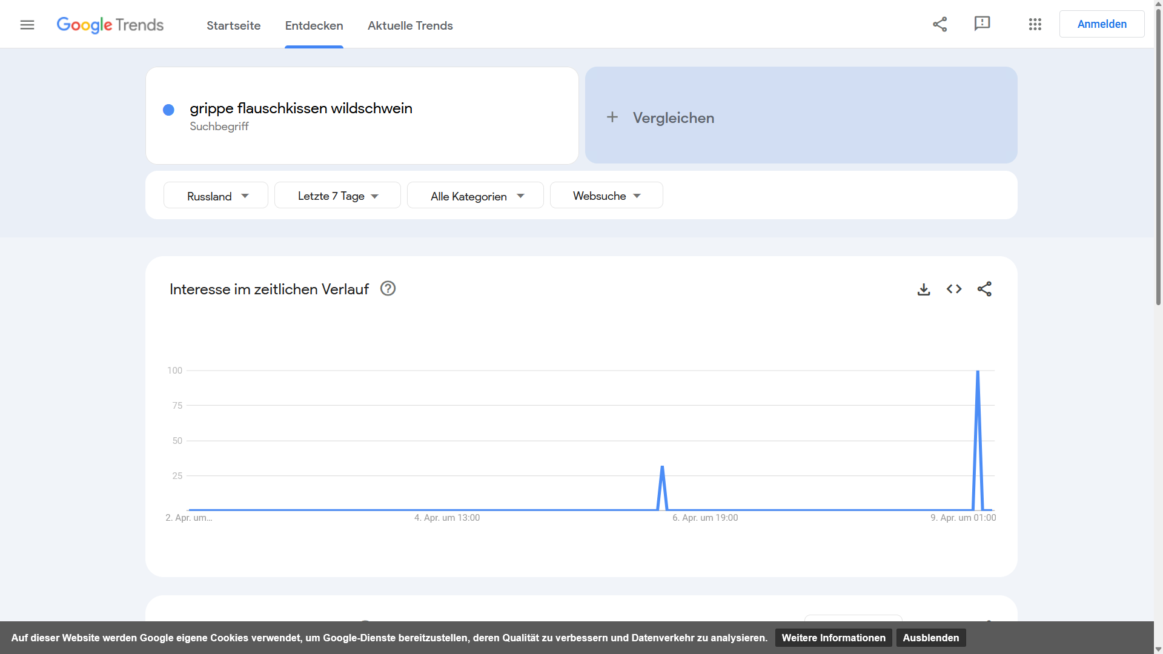Click the Interesse im zeitlichen Verlauf heading

[269, 289]
